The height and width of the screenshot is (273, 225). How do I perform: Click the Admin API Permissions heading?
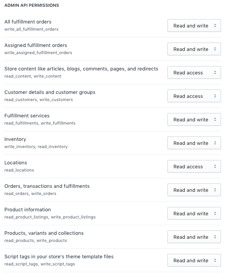pos(32,6)
